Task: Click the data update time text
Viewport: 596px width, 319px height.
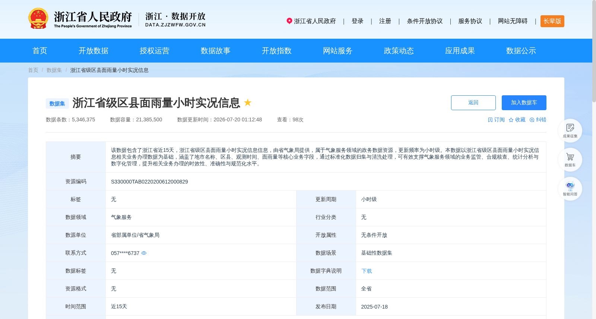Action: click(219, 120)
